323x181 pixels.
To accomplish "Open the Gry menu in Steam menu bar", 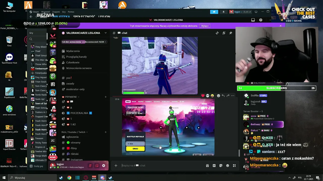I will coord(64,12).
